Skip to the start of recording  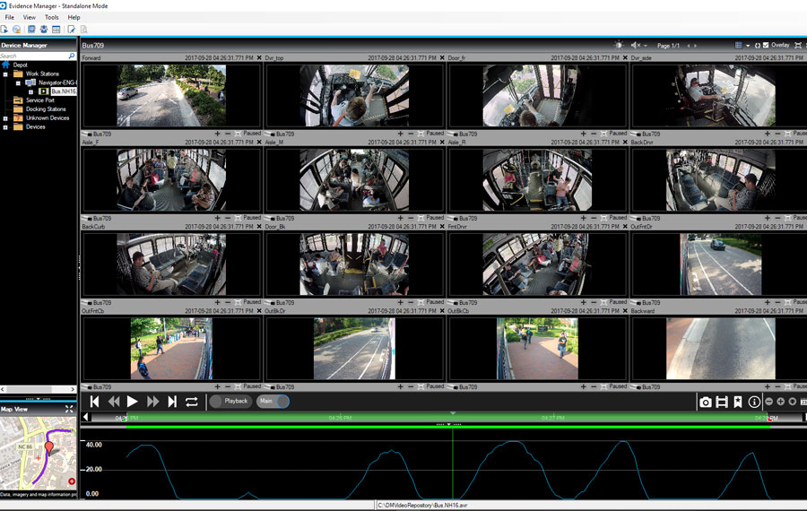coord(95,402)
